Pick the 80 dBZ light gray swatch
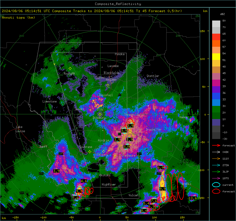Screen dimensions: 236x221 [x=216, y=24]
